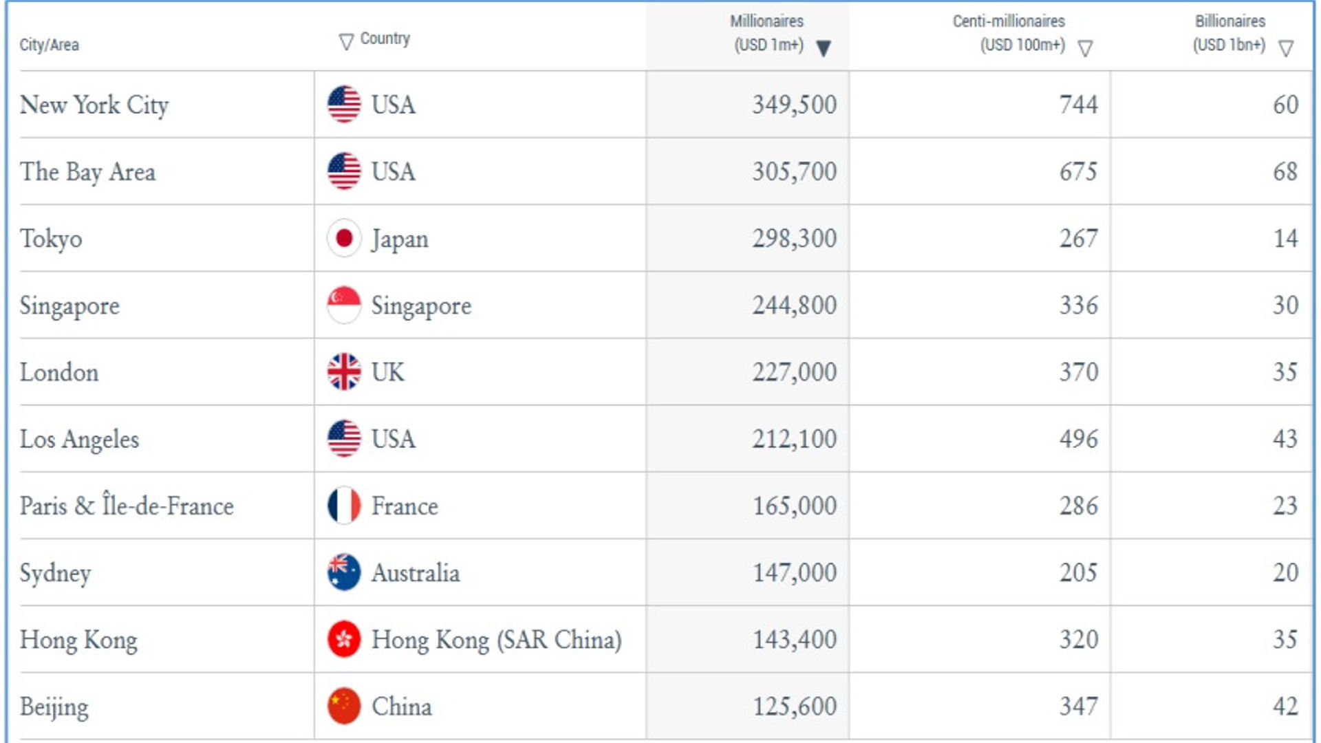This screenshot has width=1321, height=743.
Task: Click the USA flag in New York City row
Action: tap(344, 105)
